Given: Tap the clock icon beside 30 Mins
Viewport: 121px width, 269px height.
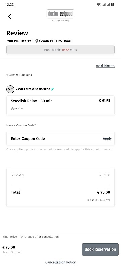Looking at the screenshot, I should tap(12, 109).
